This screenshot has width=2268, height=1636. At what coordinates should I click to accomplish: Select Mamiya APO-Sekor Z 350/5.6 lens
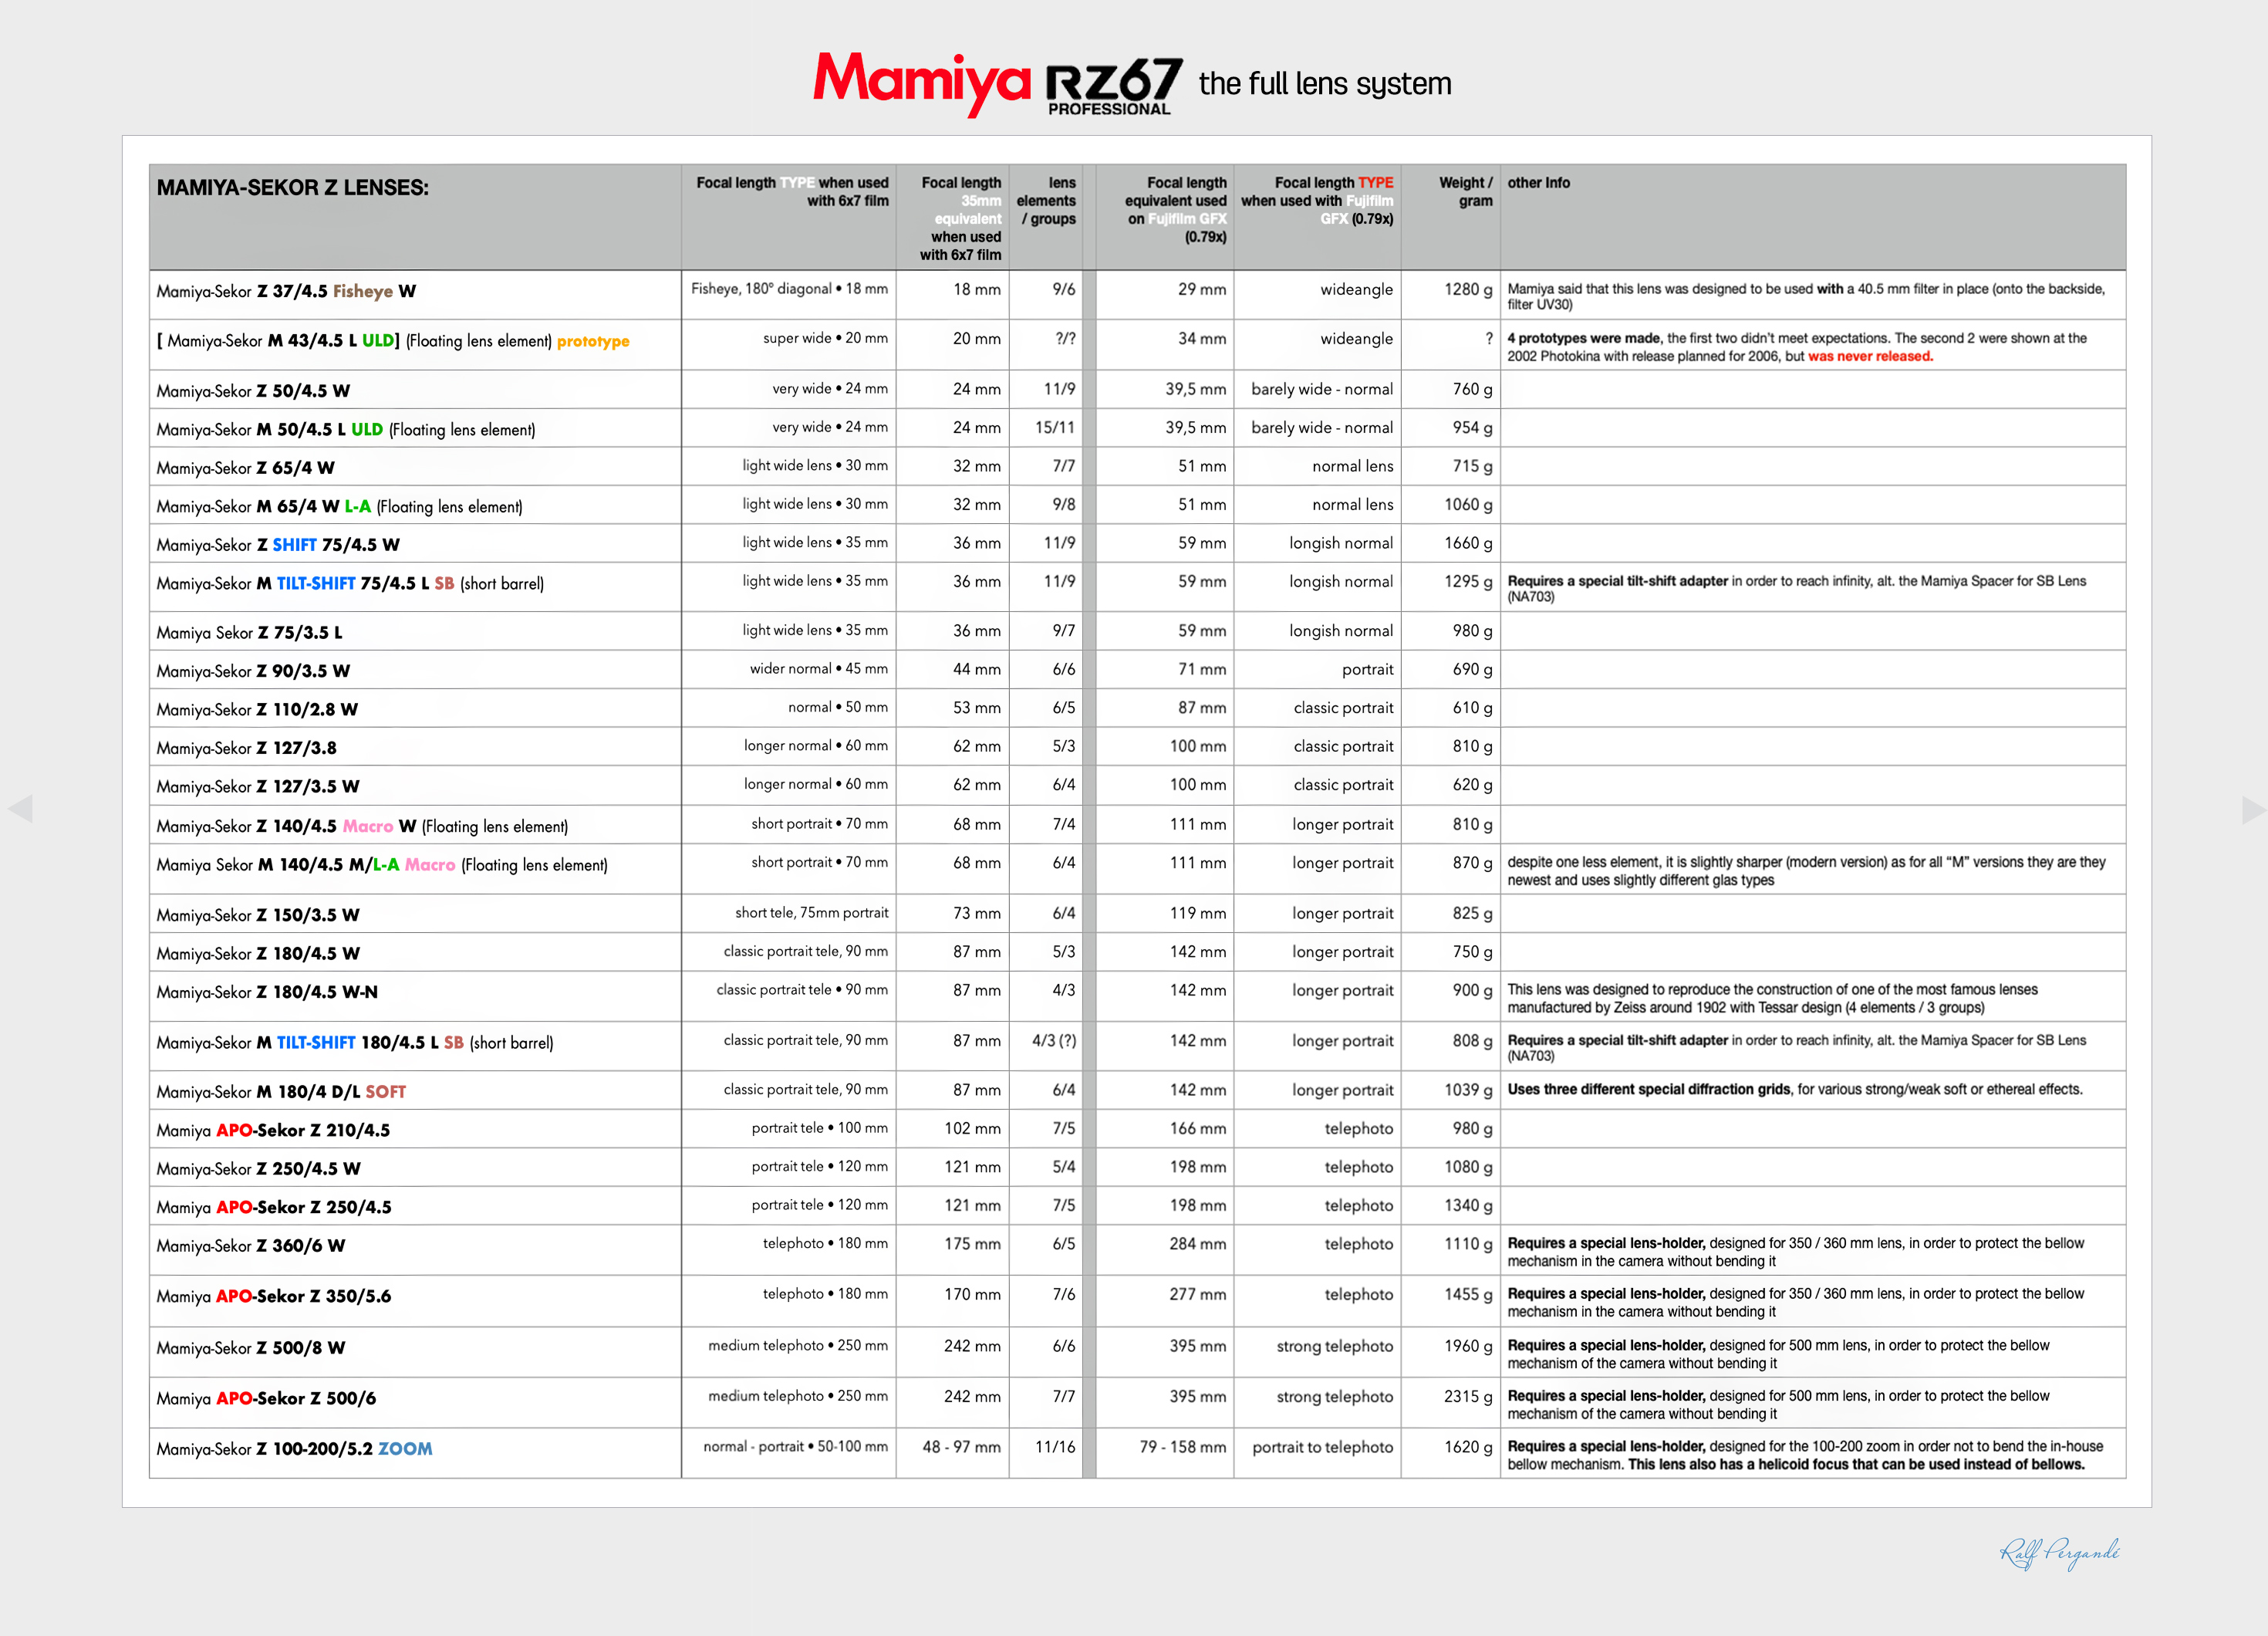(274, 1296)
